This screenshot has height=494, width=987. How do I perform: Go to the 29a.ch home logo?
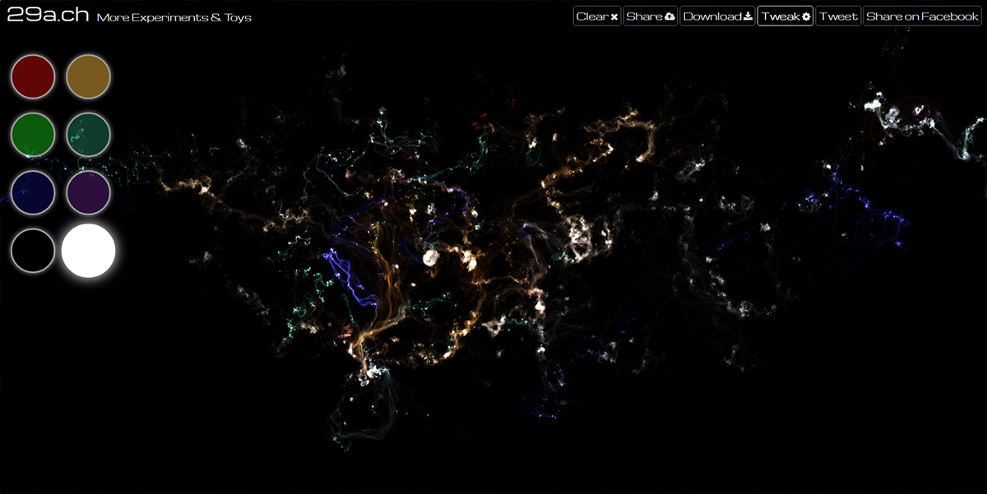(48, 16)
